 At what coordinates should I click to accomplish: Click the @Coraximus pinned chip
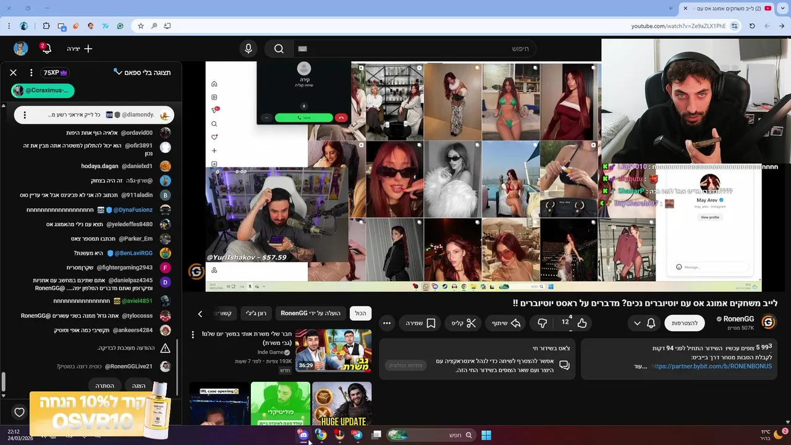pyautogui.click(x=43, y=90)
